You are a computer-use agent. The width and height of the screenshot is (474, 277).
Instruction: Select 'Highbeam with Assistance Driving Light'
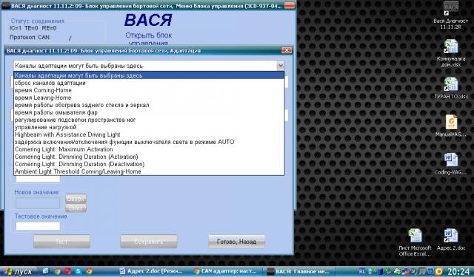pos(149,134)
